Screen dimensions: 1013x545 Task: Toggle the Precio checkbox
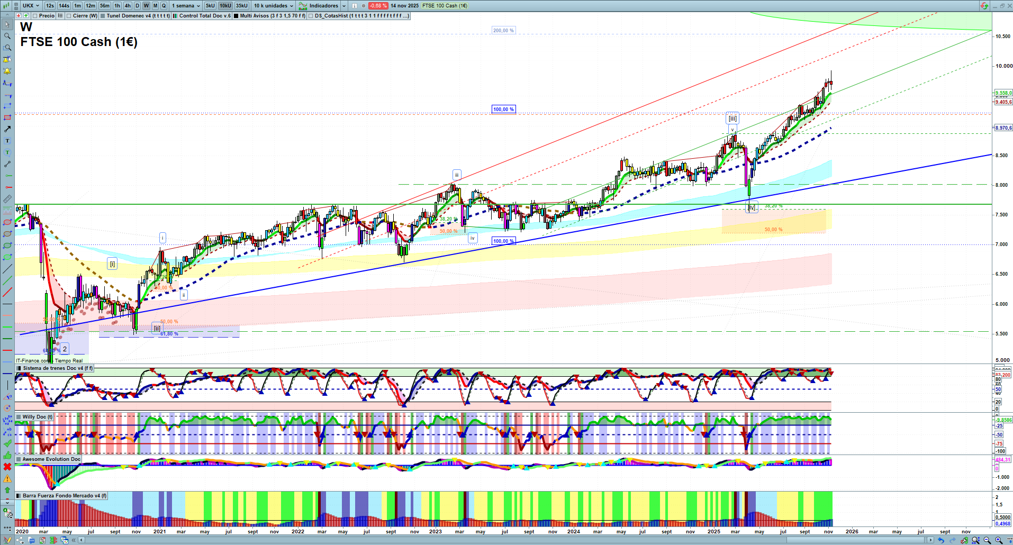click(x=35, y=16)
